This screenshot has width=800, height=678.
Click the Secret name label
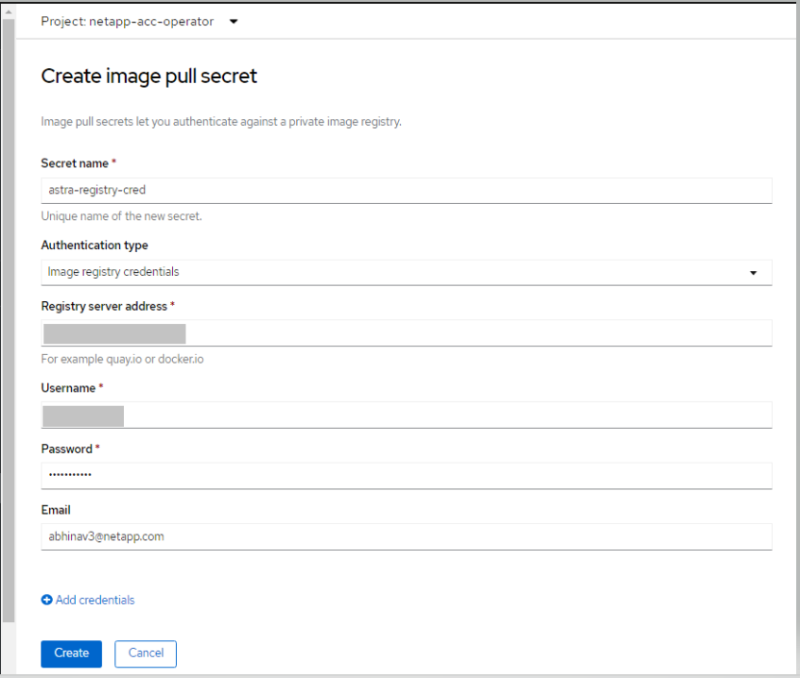(x=75, y=163)
